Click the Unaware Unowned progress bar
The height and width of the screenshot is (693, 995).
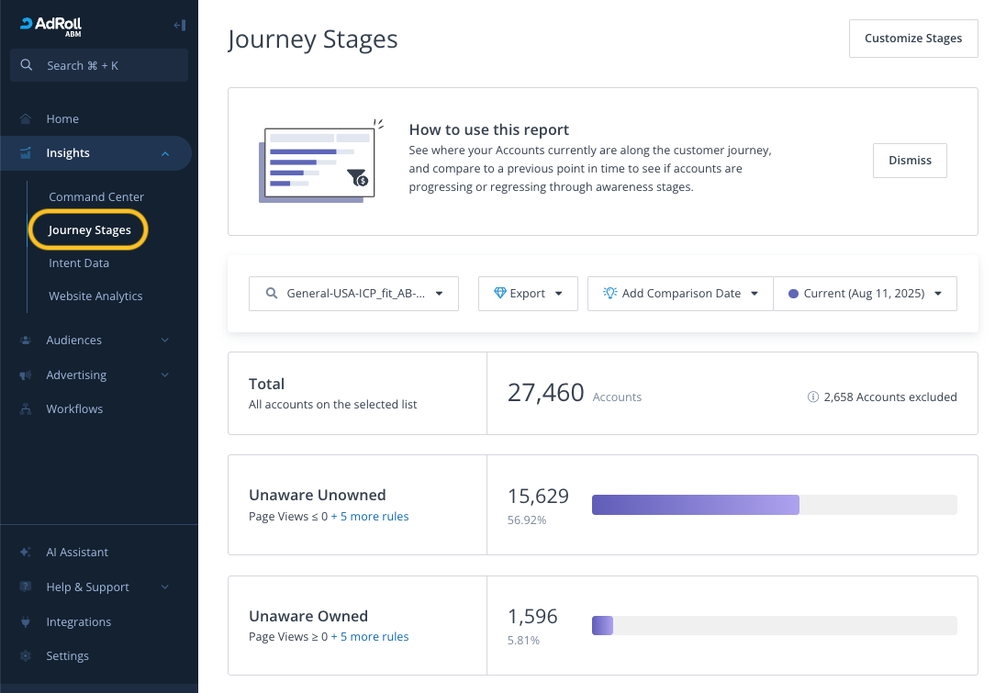pyautogui.click(x=774, y=505)
